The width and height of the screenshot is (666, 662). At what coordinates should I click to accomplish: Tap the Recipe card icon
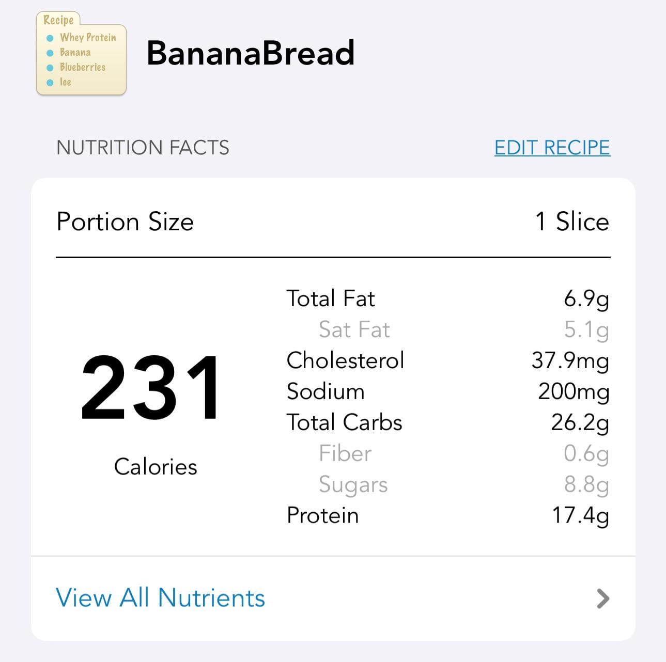pyautogui.click(x=81, y=54)
